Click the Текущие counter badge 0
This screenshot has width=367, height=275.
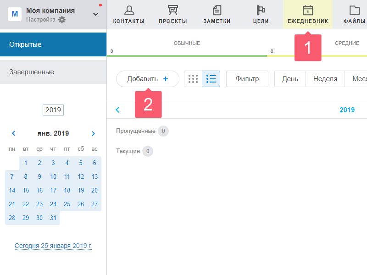148,151
